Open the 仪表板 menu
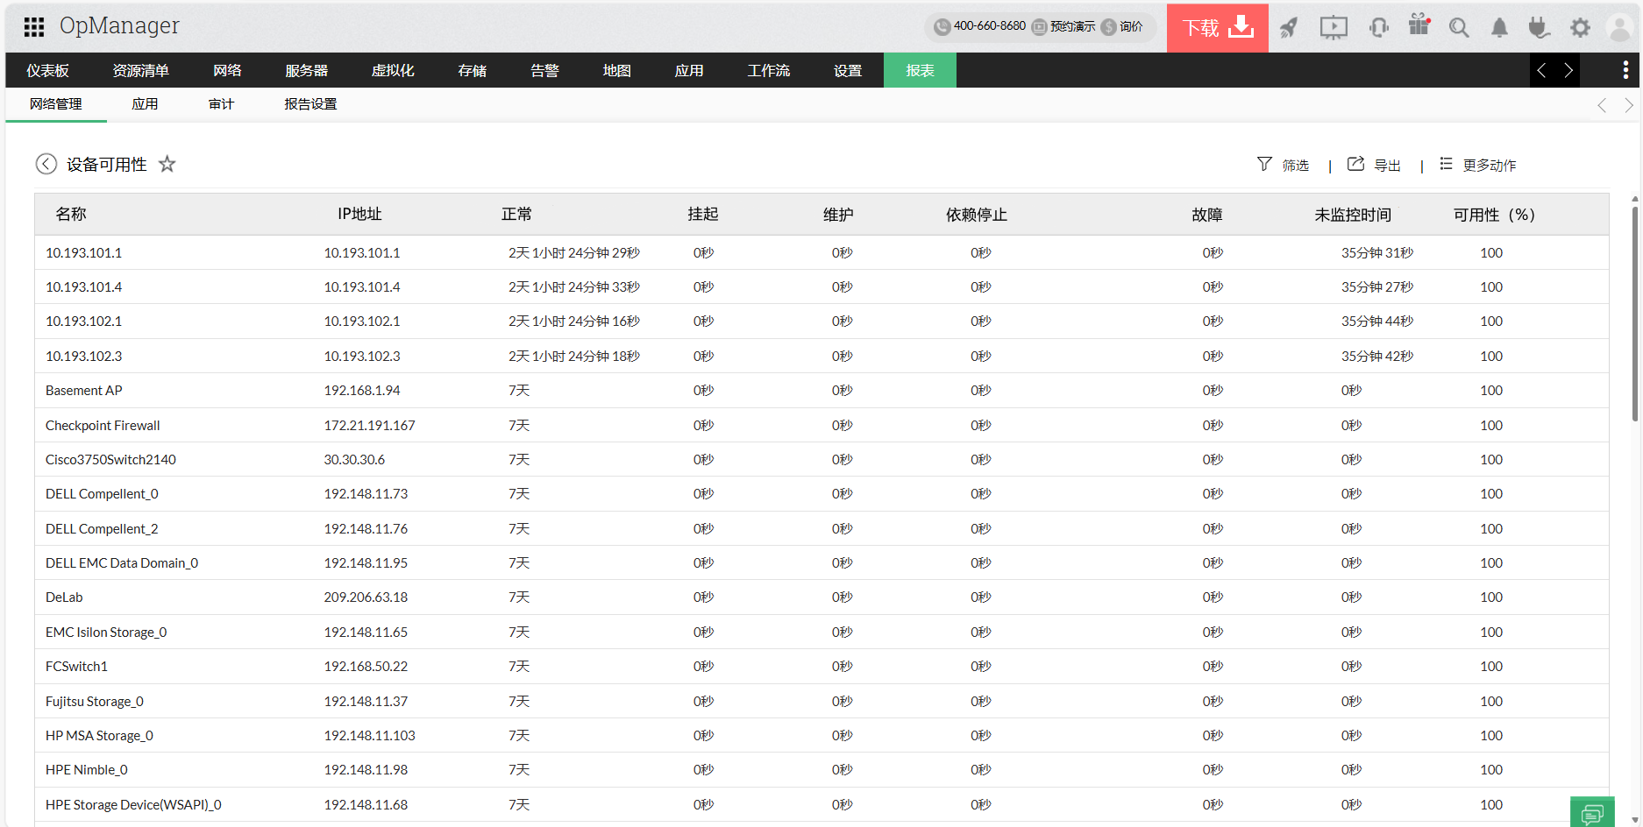This screenshot has height=827, width=1643. (48, 71)
